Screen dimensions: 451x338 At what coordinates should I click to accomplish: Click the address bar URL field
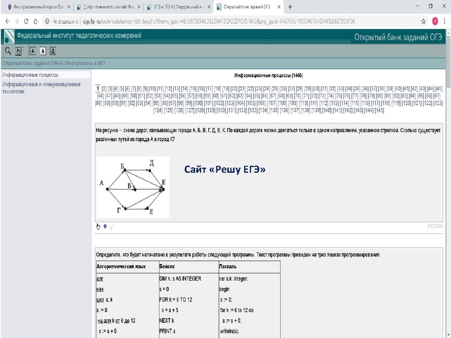point(225,20)
